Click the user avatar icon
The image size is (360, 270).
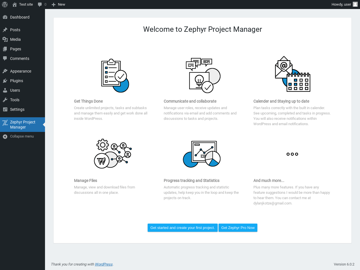coord(355,4)
